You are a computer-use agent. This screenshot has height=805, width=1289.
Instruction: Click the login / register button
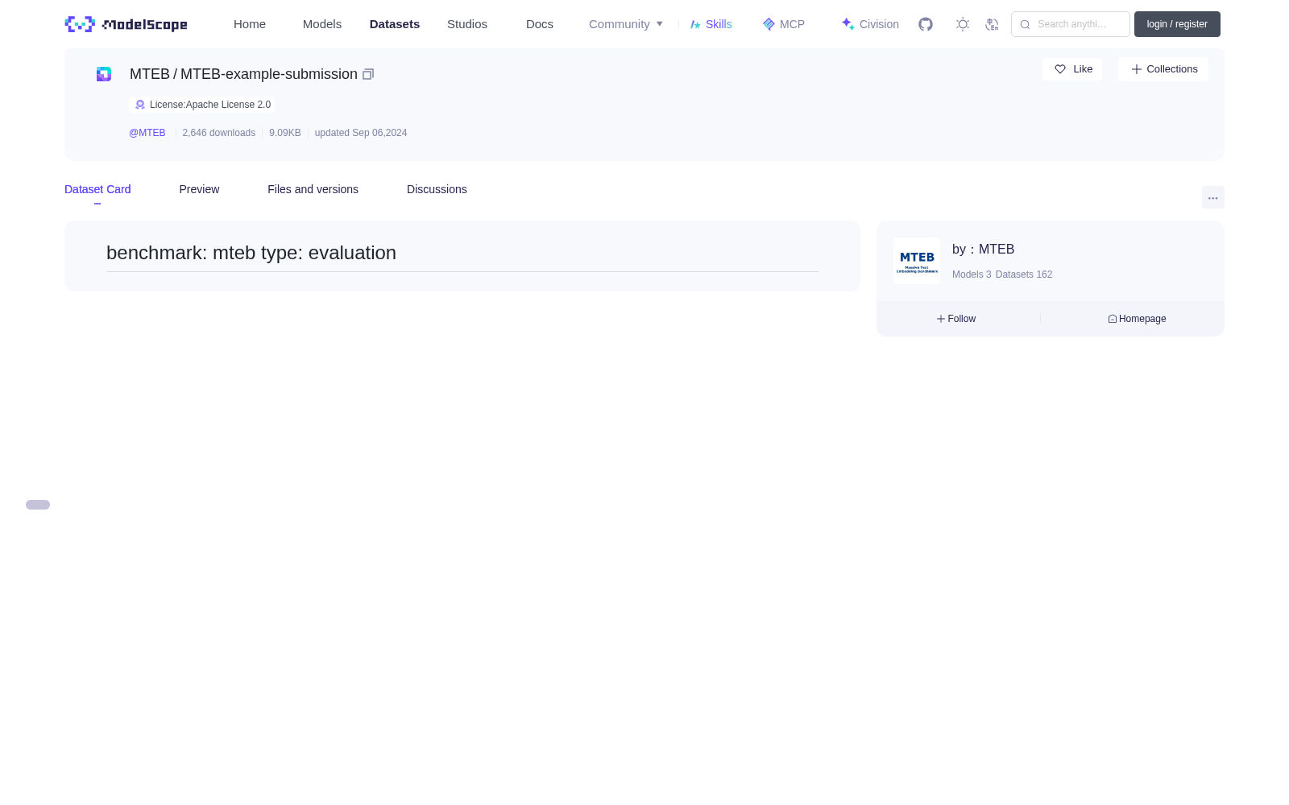tap(1177, 24)
